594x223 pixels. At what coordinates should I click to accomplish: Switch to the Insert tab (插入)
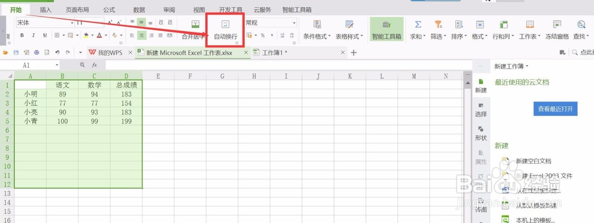coord(46,10)
